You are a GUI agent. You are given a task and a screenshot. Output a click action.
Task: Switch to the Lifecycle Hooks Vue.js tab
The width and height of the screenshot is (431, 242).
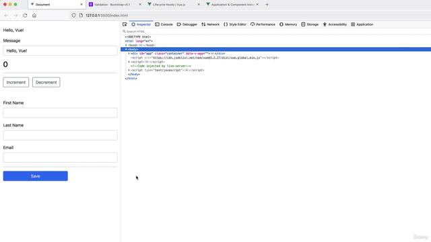click(x=173, y=5)
